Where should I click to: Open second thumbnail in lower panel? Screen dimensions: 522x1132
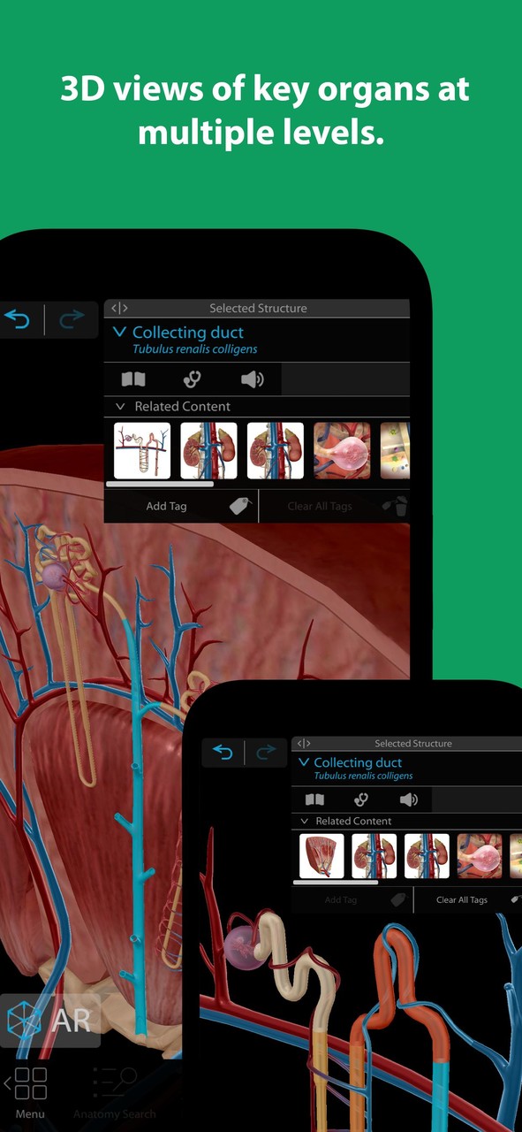[x=374, y=856]
